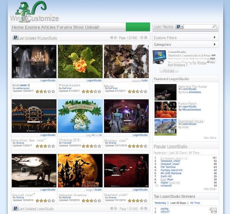Go to previous page arrow in bottom pager
This screenshot has height=214, width=230.
point(115,208)
